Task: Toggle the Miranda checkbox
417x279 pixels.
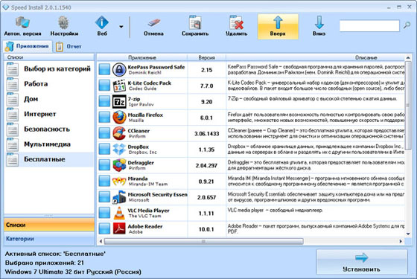Action: 104,182
